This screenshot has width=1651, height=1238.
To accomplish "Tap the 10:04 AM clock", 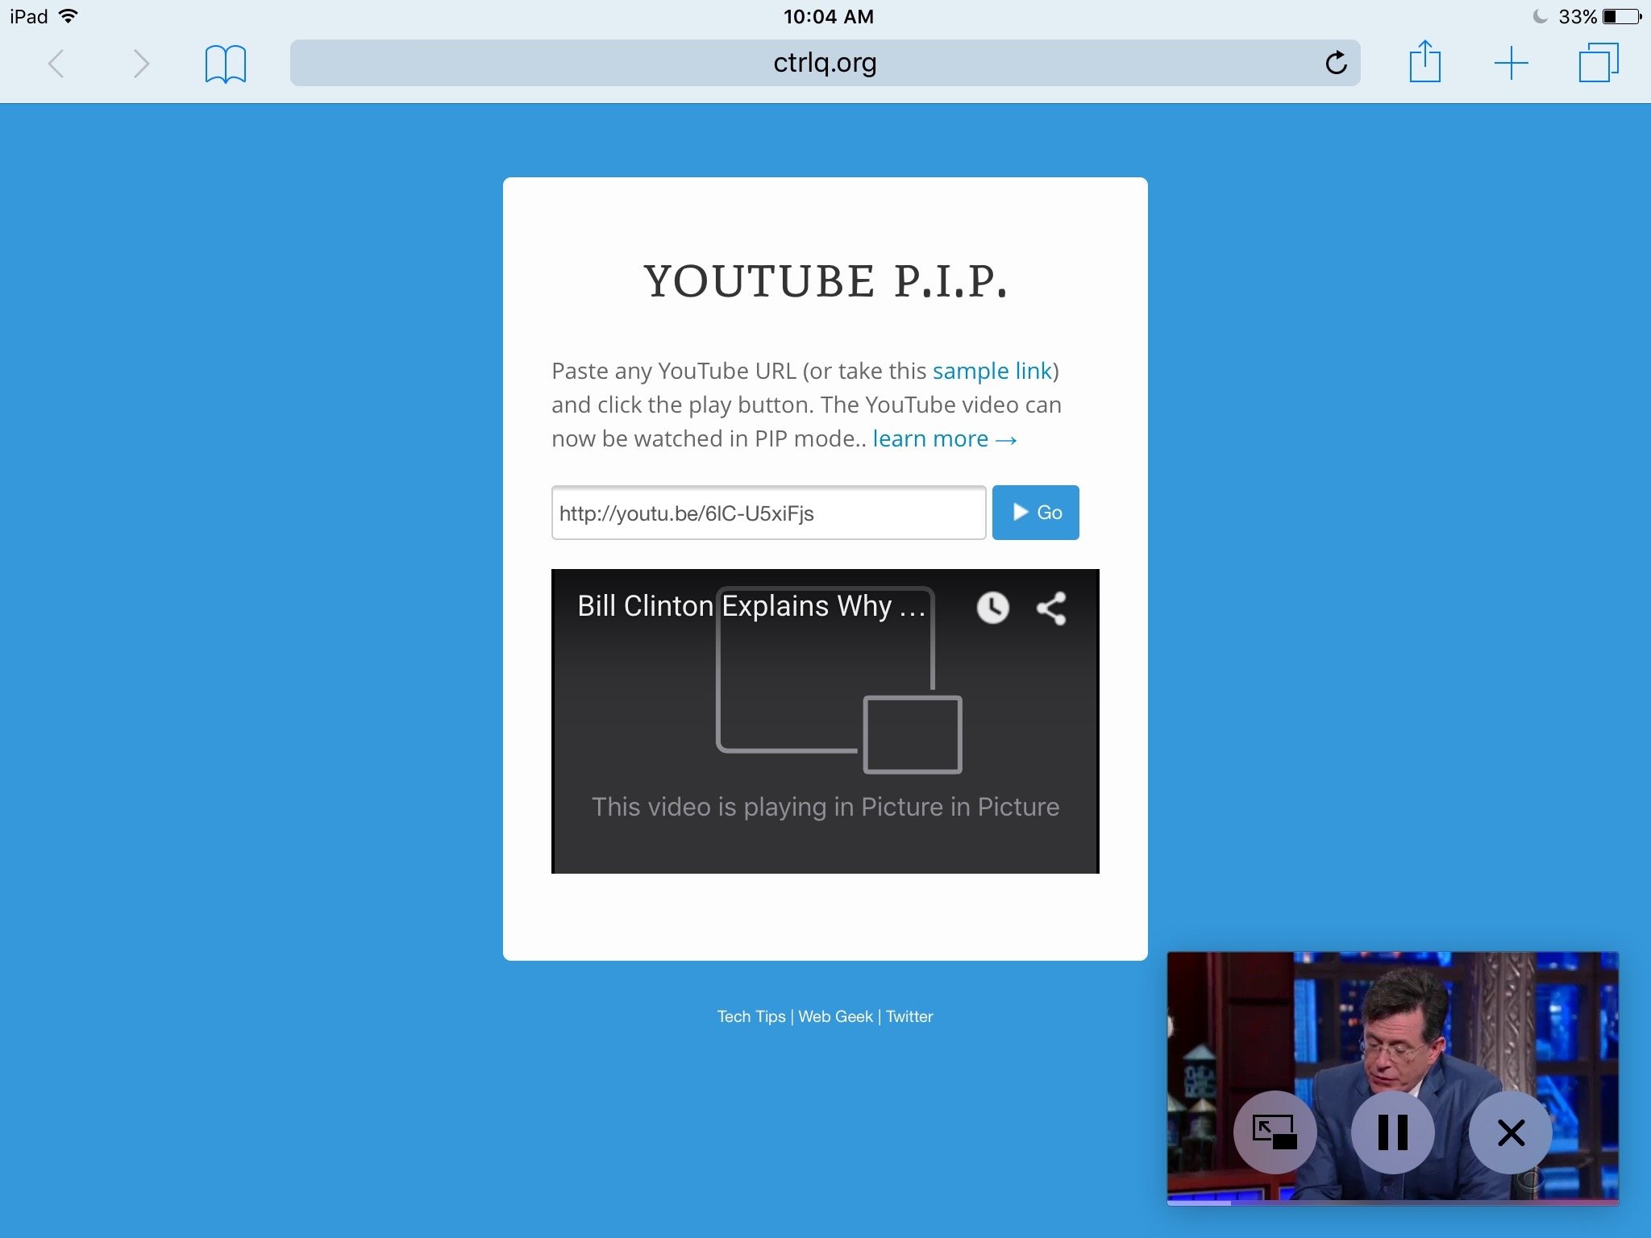I will (829, 16).
